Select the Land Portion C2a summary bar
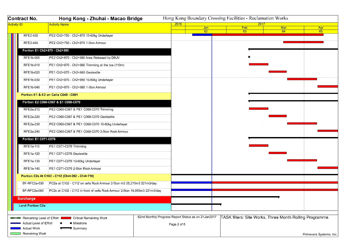The height and width of the screenshot is (244, 345). (x=196, y=204)
